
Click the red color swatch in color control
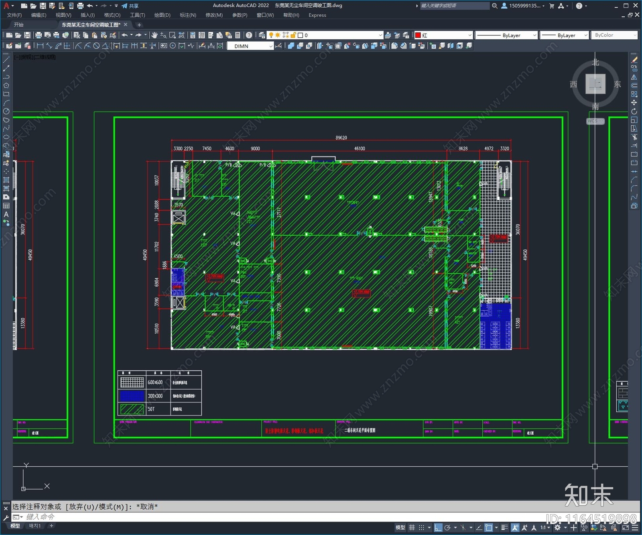tap(418, 35)
